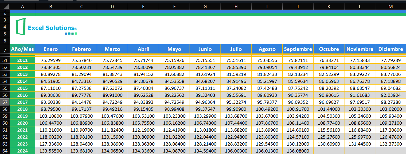Click cell with value 103.94200
406x154 pixels.
point(298,116)
